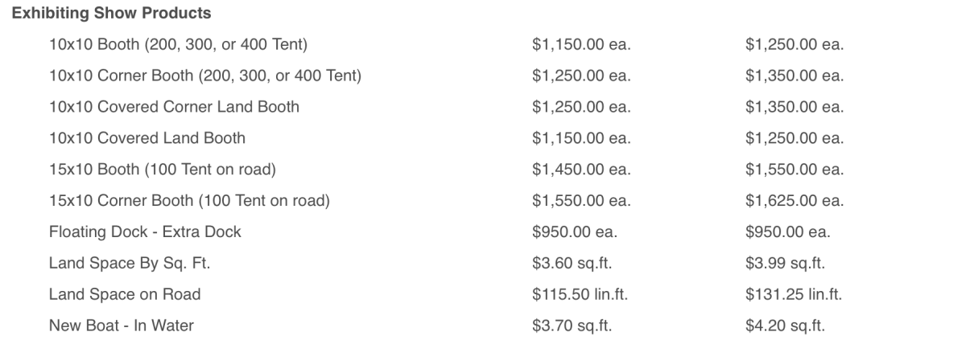
Task: Click 10x10 Booth (200, 300, or 400 Tent)
Action: [x=178, y=44]
